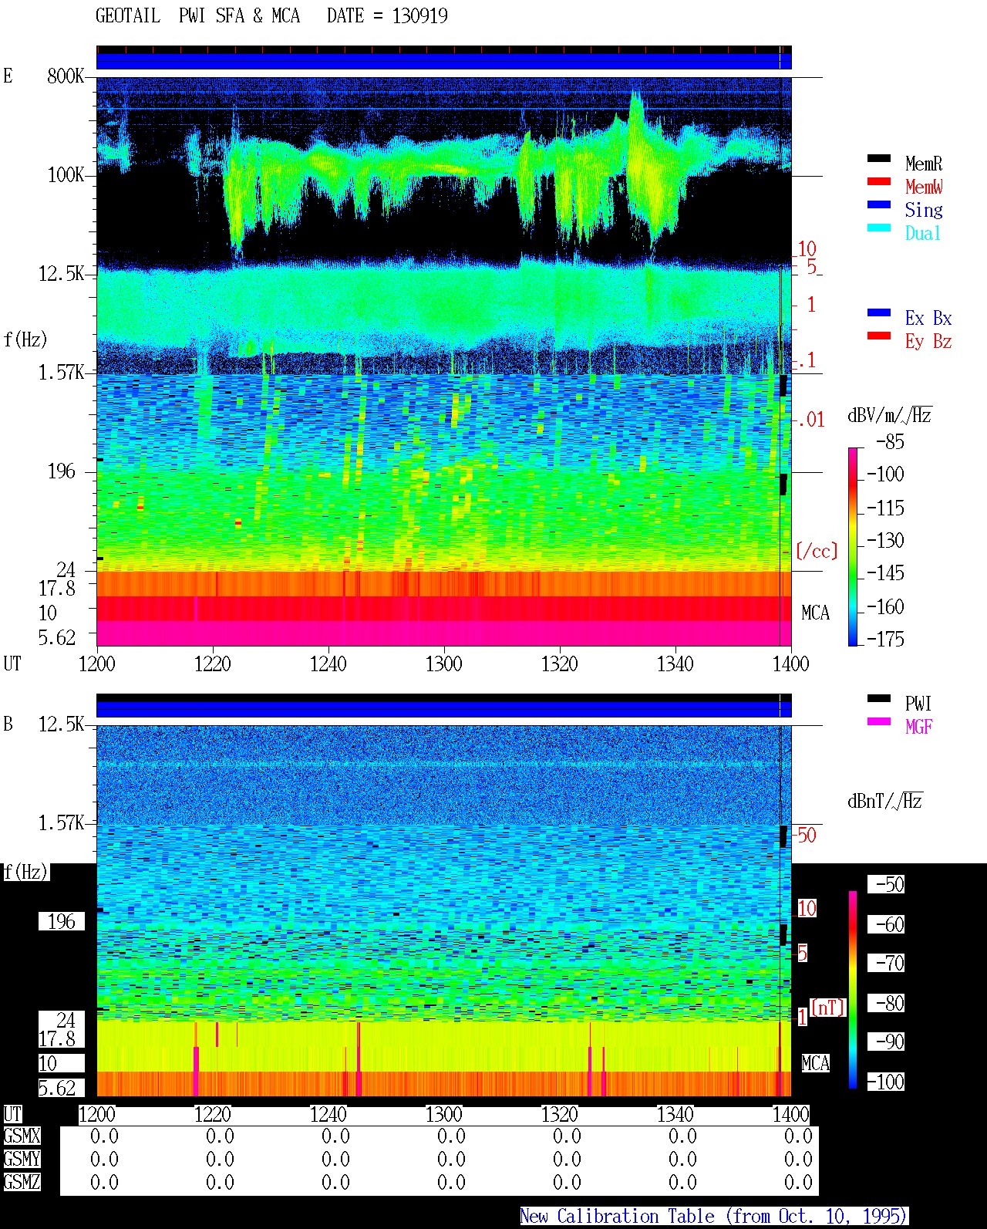
Task: Click the GSMY row label
Action: click(22, 1160)
